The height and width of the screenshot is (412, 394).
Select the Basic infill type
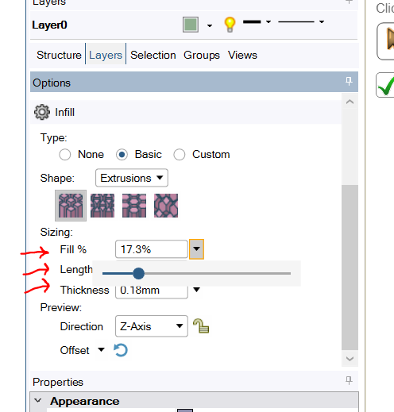[122, 155]
